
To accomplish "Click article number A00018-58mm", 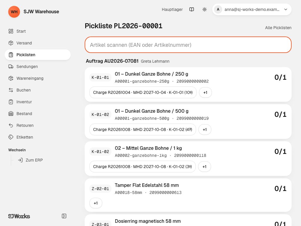I will coord(128,192).
